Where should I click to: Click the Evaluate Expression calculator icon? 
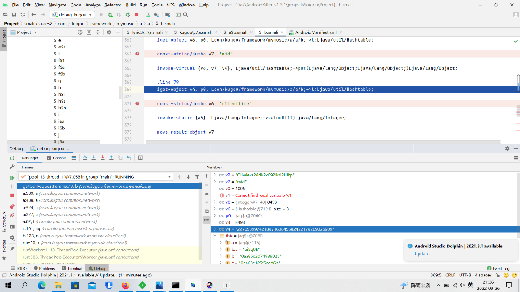tap(140, 158)
